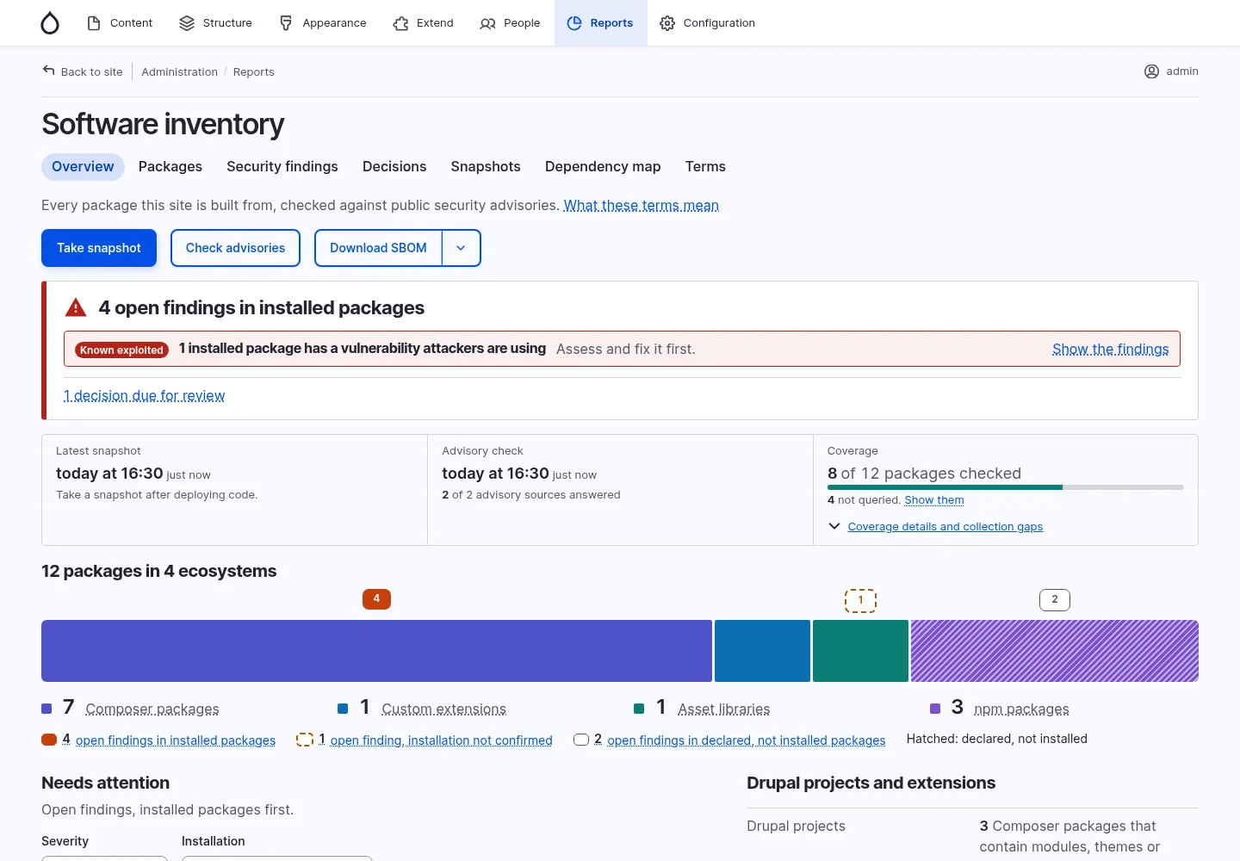The image size is (1240, 861).
Task: Click the Download SBOM button
Action: 378,248
